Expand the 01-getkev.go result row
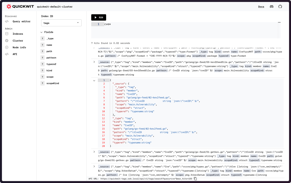This screenshot has height=183, width=291. (94, 152)
